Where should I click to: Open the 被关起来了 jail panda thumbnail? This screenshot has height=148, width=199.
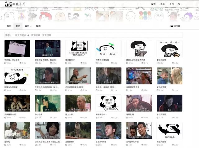tap(78, 48)
